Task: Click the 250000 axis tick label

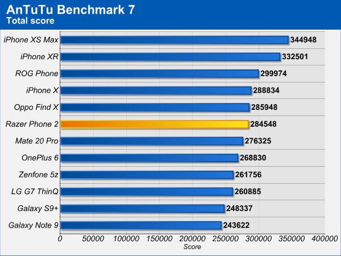Action: point(226,238)
